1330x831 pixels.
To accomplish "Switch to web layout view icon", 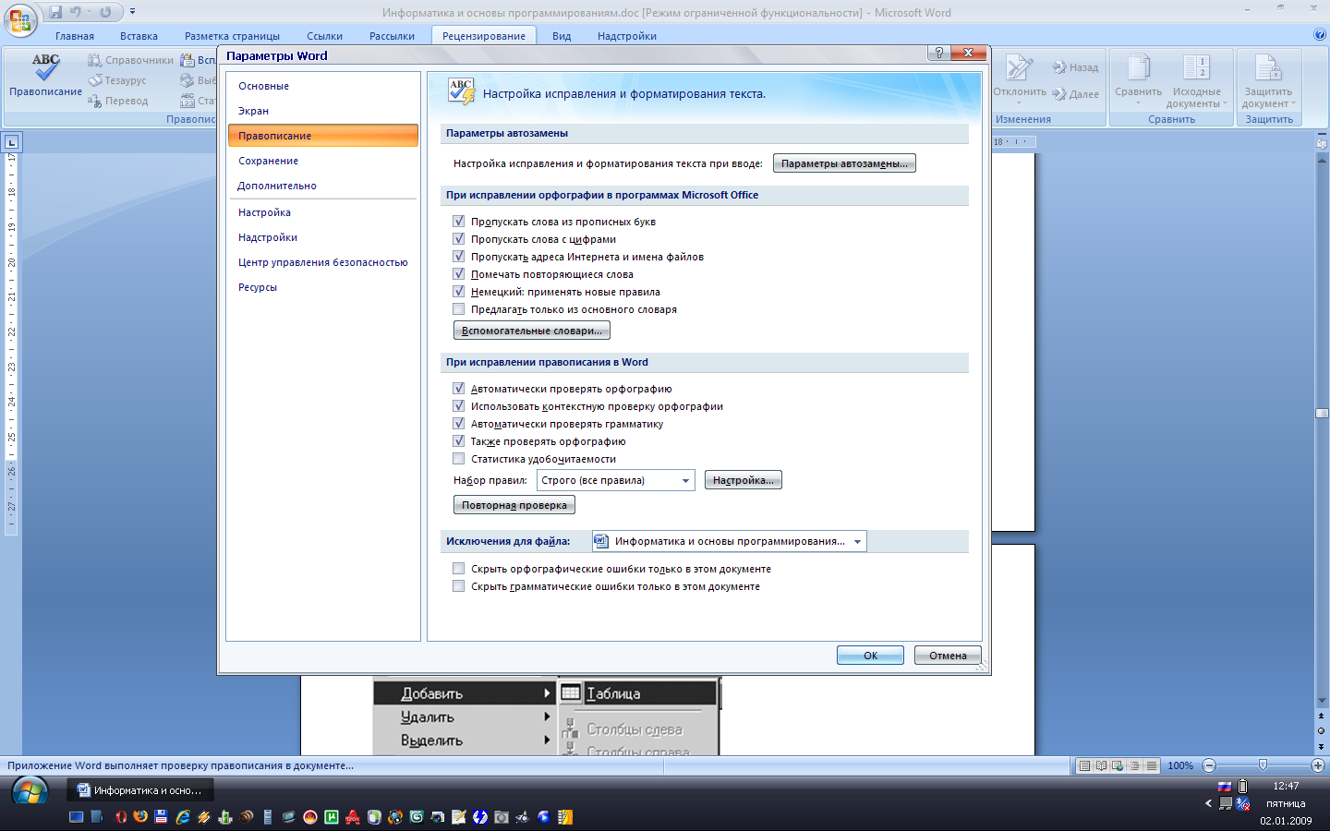I will tap(1118, 765).
